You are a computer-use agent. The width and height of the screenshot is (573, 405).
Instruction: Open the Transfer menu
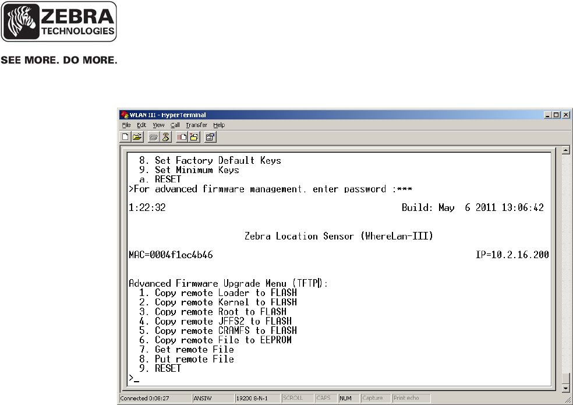[196, 125]
